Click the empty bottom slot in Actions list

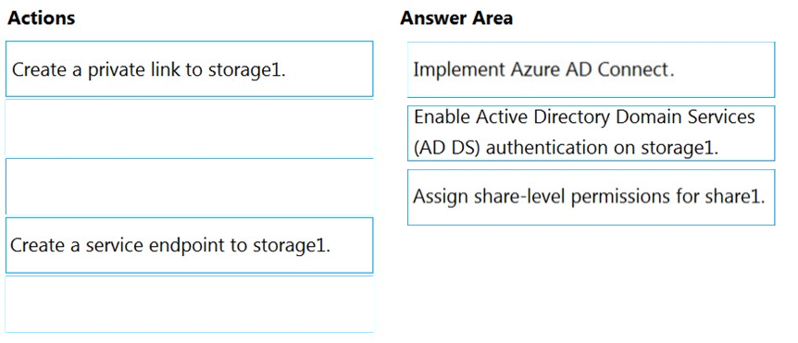190,304
